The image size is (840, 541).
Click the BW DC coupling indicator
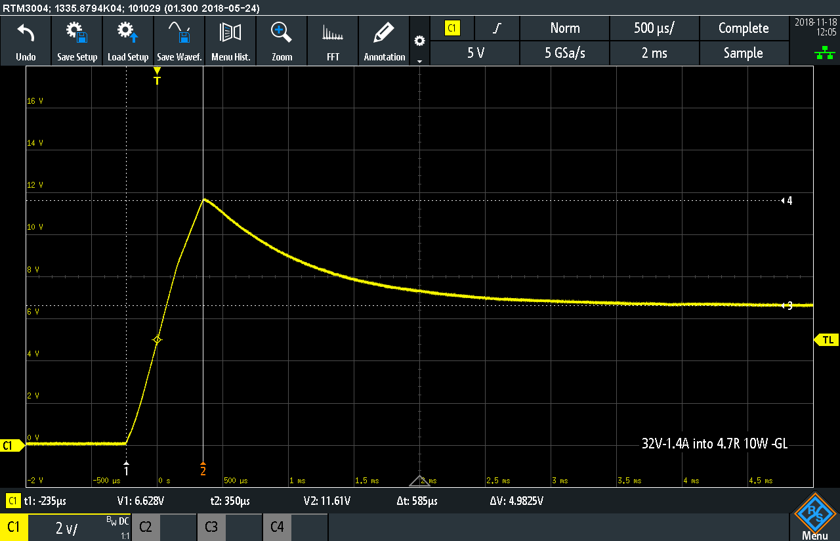pos(118,521)
